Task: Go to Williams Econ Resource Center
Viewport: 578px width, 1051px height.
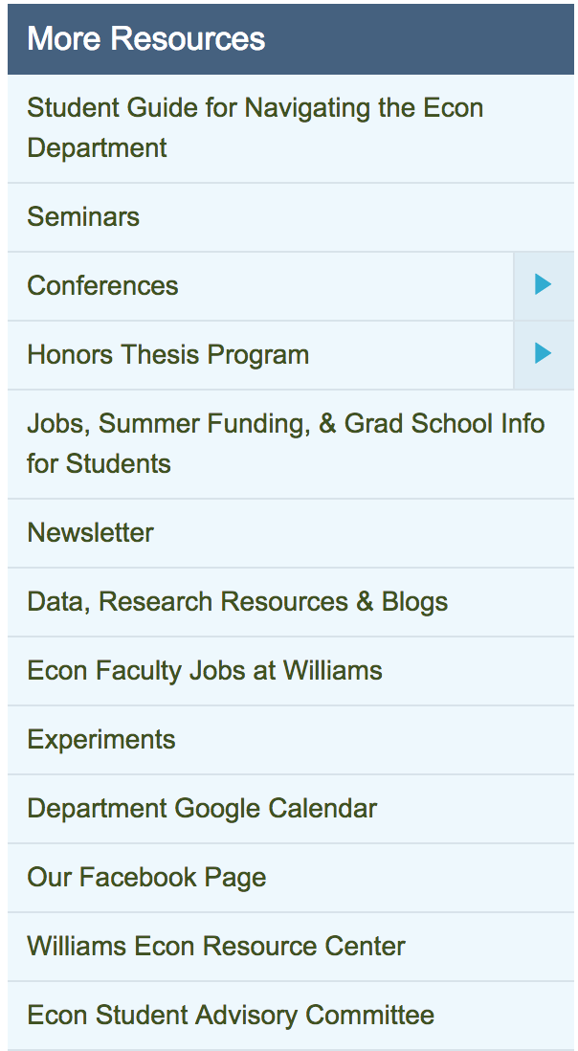Action: [291, 947]
